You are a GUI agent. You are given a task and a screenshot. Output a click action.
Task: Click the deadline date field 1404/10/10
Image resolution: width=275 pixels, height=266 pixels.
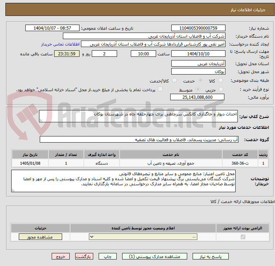198,54
